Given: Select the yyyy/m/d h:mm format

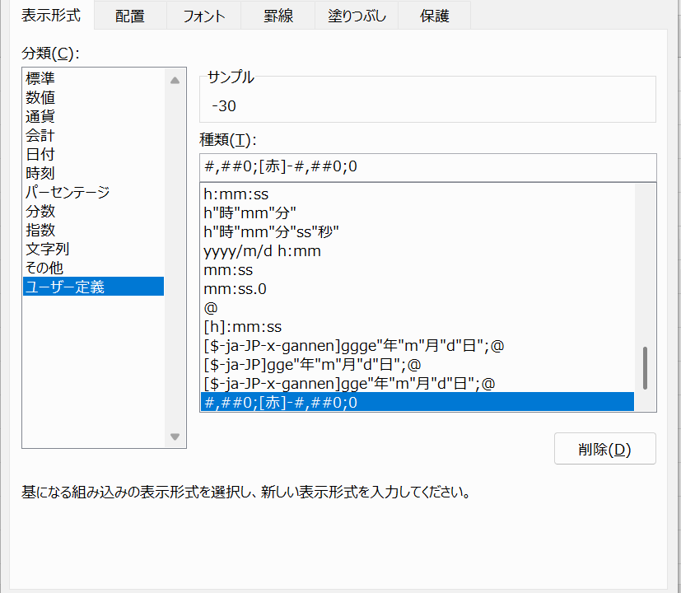Looking at the screenshot, I should click(x=262, y=251).
